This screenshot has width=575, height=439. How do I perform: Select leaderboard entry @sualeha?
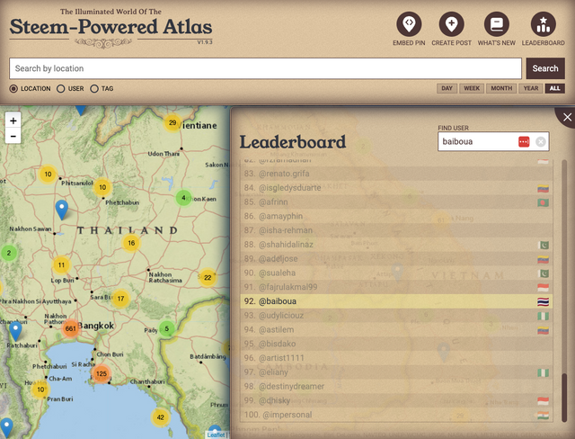coord(396,273)
